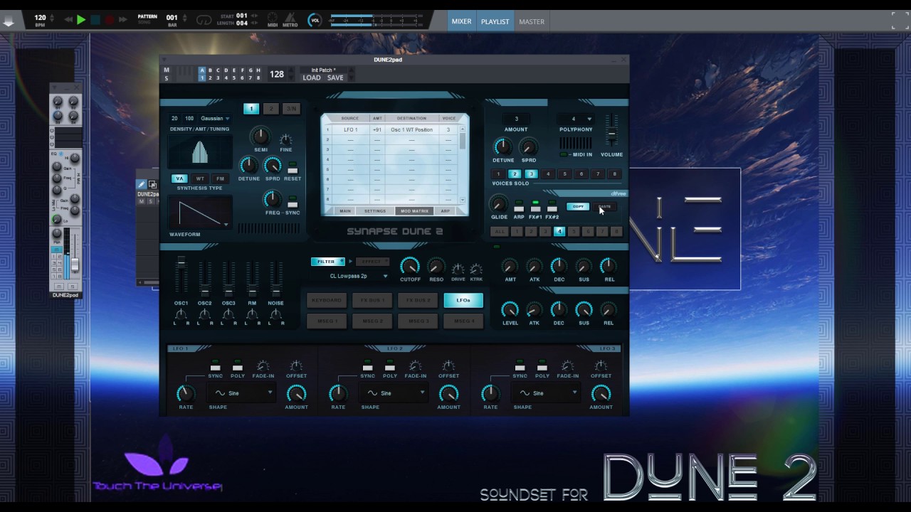The height and width of the screenshot is (512, 911).
Task: Click the VOL master volume knob
Action: (315, 20)
